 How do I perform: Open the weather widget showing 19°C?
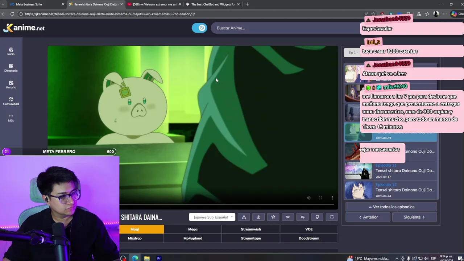tap(368, 258)
